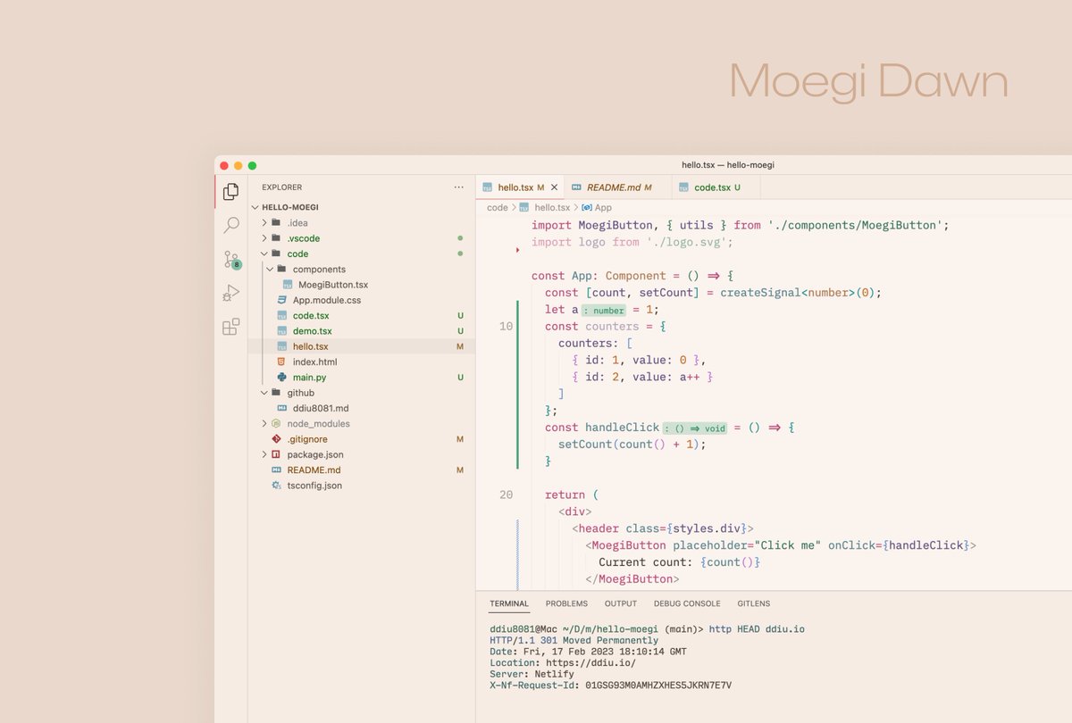Click the fold marker beside import logo line
The image size is (1072, 723).
coord(518,252)
